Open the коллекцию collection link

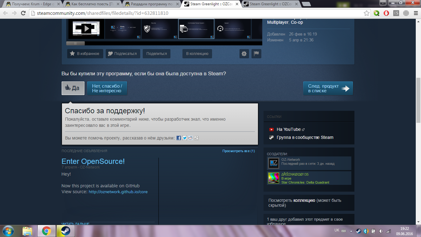point(304,200)
